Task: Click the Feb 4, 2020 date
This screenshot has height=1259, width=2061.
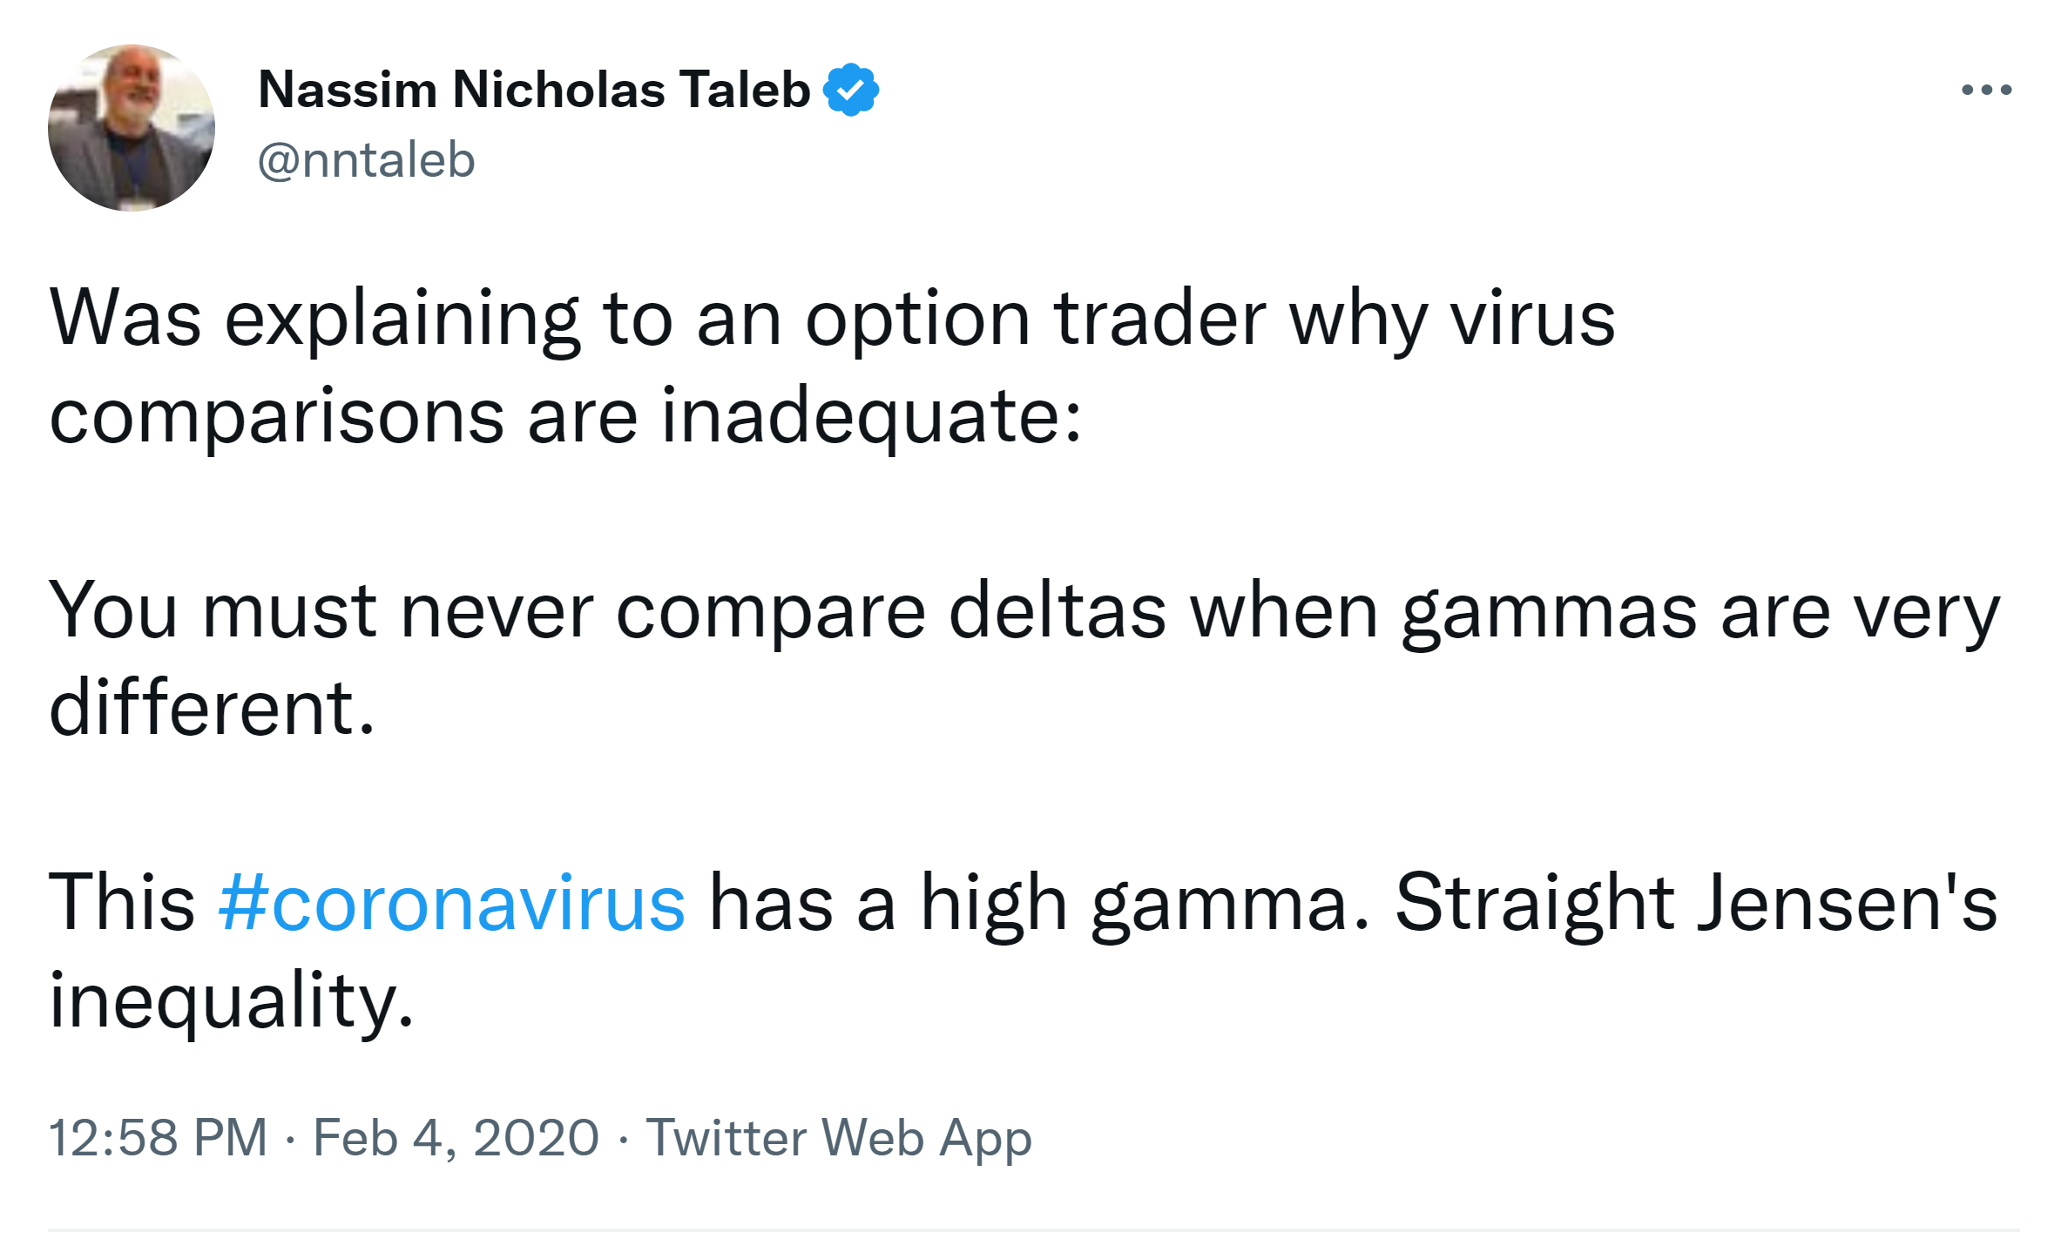Action: (x=456, y=1137)
